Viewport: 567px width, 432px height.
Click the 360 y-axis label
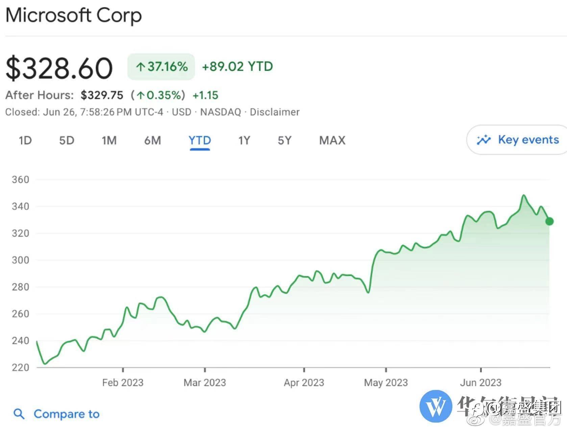pyautogui.click(x=21, y=180)
